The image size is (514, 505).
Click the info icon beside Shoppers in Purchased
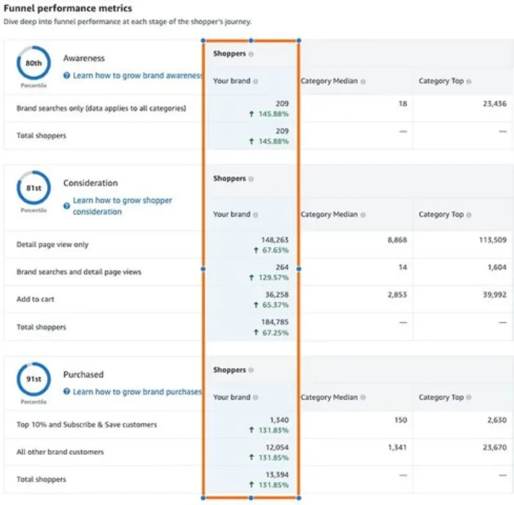(x=251, y=370)
